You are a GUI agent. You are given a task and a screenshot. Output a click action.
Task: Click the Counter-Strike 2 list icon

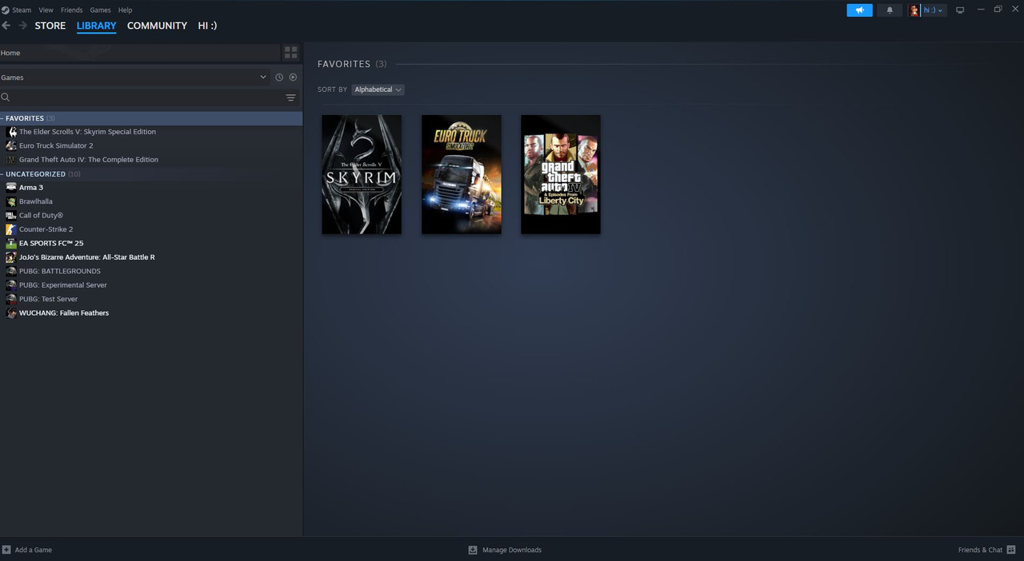[x=11, y=229]
